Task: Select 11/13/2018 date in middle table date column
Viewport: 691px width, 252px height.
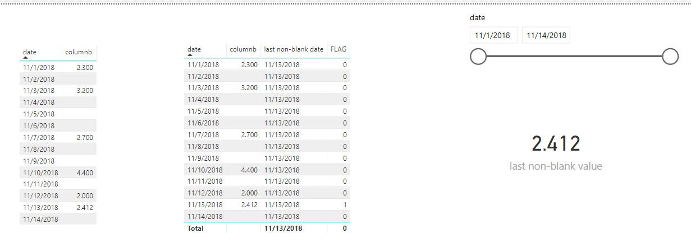Action: pyautogui.click(x=205, y=204)
